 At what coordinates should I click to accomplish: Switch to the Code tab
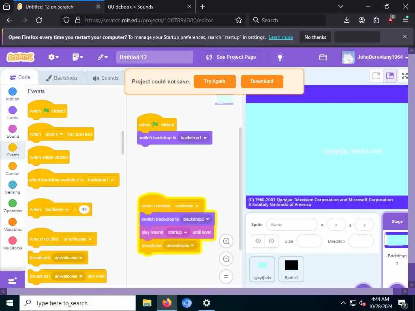click(x=20, y=77)
